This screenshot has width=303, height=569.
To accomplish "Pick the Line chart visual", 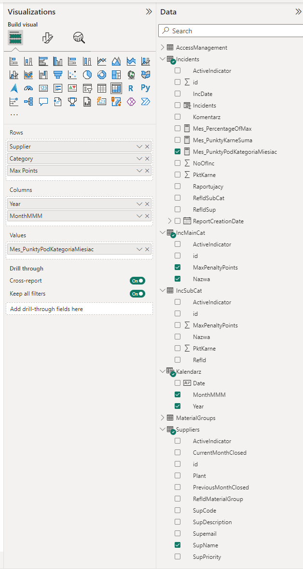I will [x=102, y=61].
